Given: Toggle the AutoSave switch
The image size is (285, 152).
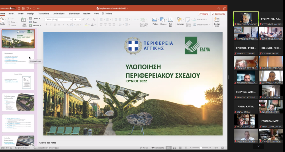Looking at the screenshot, I should click(12, 8).
